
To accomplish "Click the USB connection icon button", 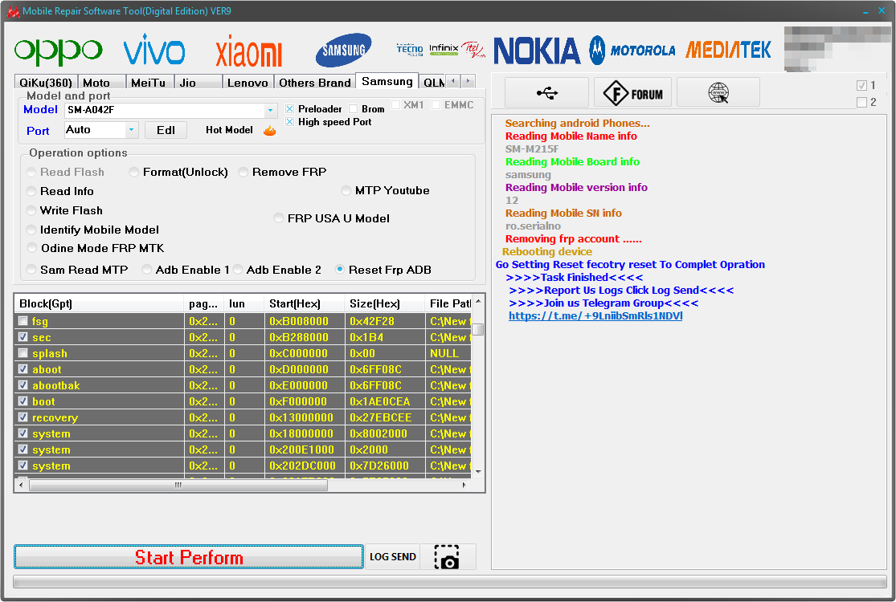I will pos(547,92).
